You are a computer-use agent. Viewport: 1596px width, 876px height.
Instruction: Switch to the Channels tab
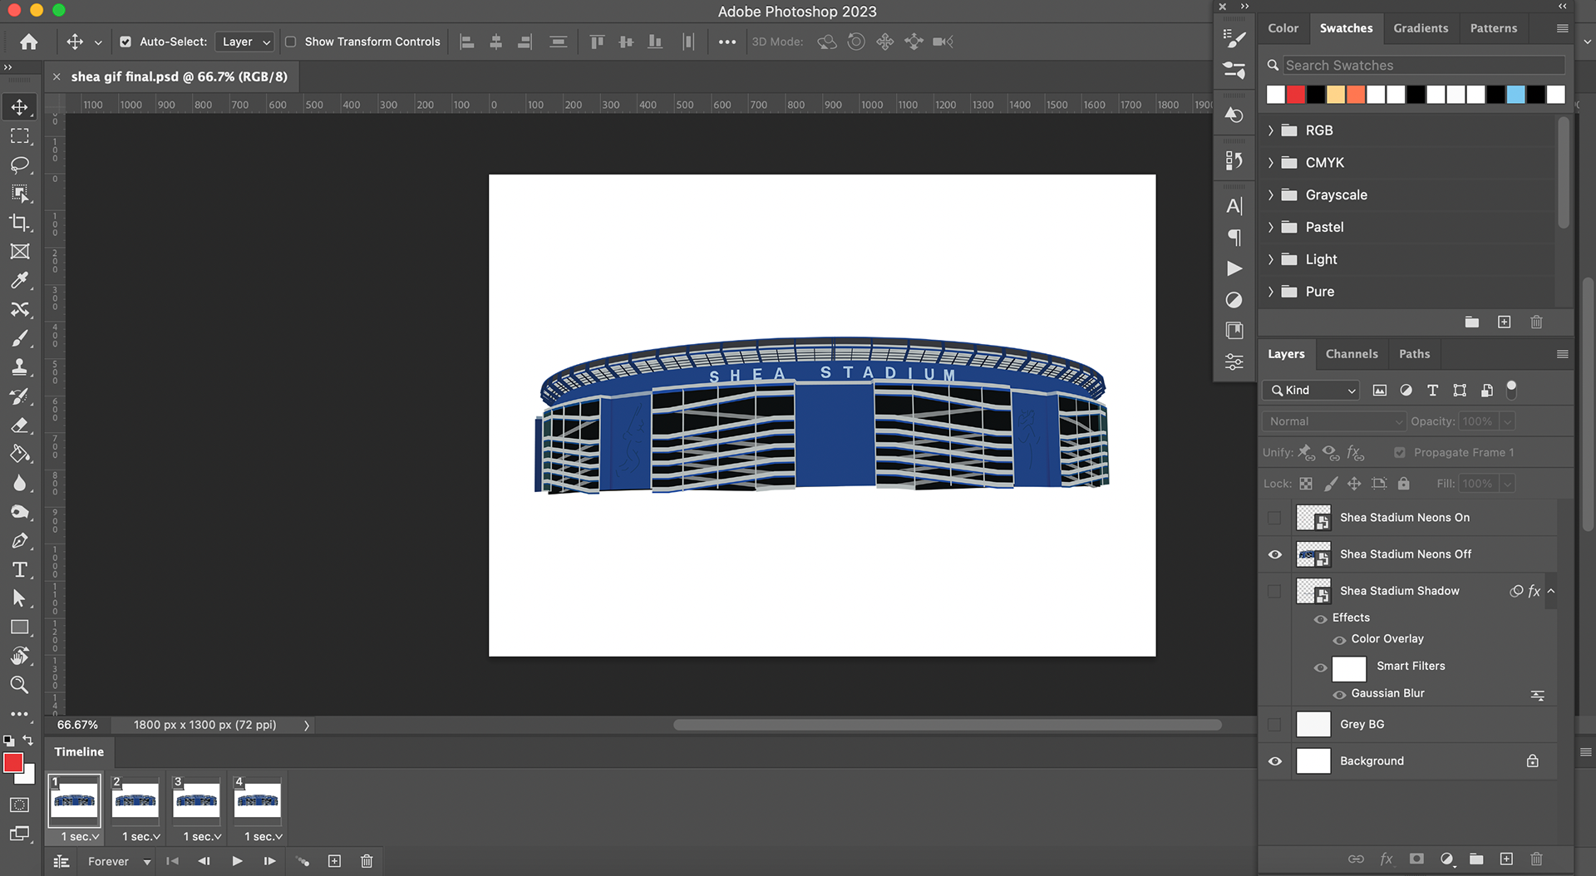tap(1352, 354)
